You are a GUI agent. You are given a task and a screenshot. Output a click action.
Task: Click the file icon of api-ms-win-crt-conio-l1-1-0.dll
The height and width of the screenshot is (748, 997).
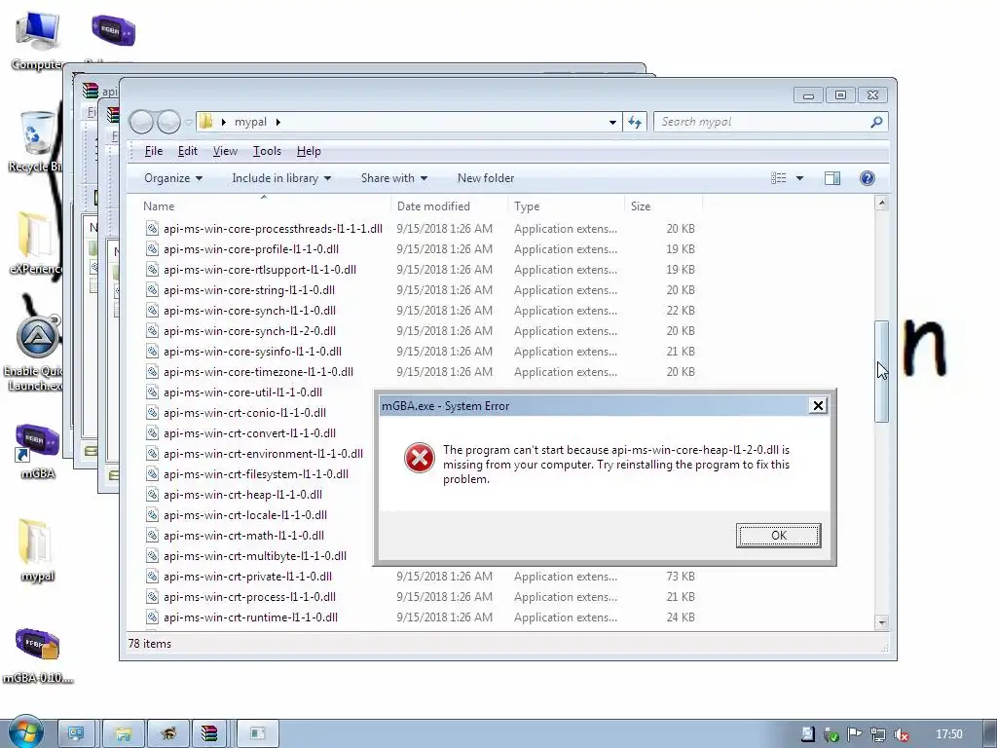point(152,412)
